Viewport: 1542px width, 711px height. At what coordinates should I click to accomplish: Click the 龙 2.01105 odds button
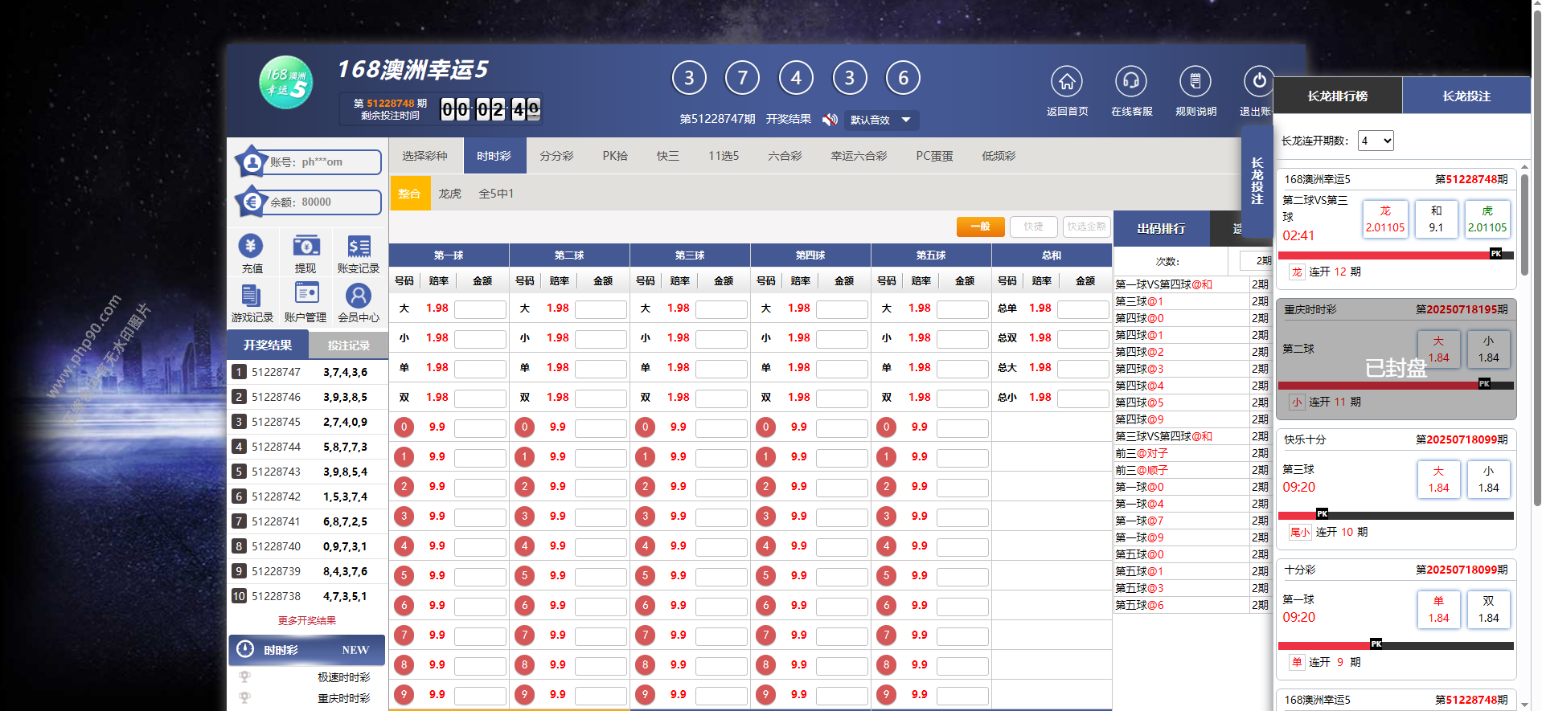pyautogui.click(x=1384, y=219)
